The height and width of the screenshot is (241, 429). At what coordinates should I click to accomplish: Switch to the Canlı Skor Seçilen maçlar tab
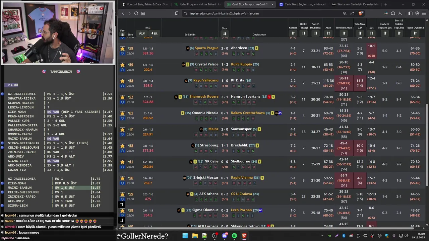pyautogui.click(x=303, y=4)
